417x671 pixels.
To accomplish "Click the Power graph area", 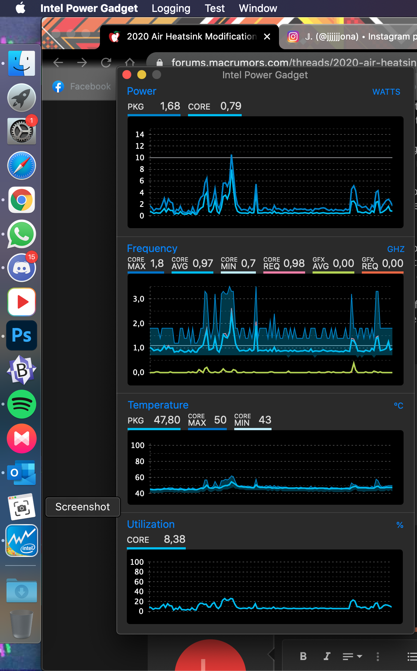I will pyautogui.click(x=265, y=172).
